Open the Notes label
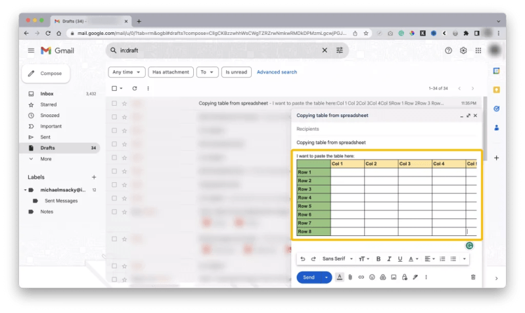The image size is (525, 313). tap(47, 212)
